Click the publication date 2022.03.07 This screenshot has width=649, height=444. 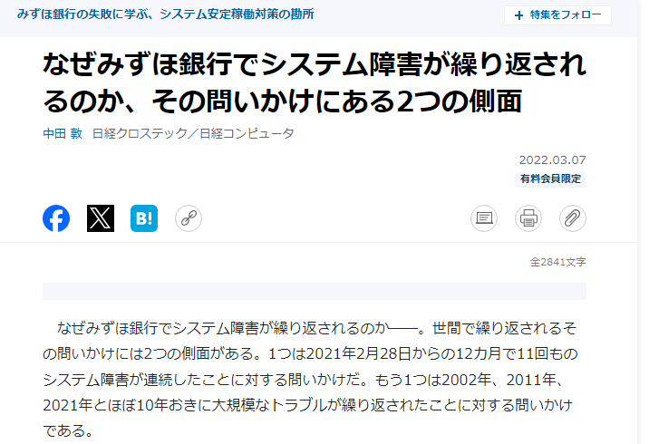click(x=553, y=159)
